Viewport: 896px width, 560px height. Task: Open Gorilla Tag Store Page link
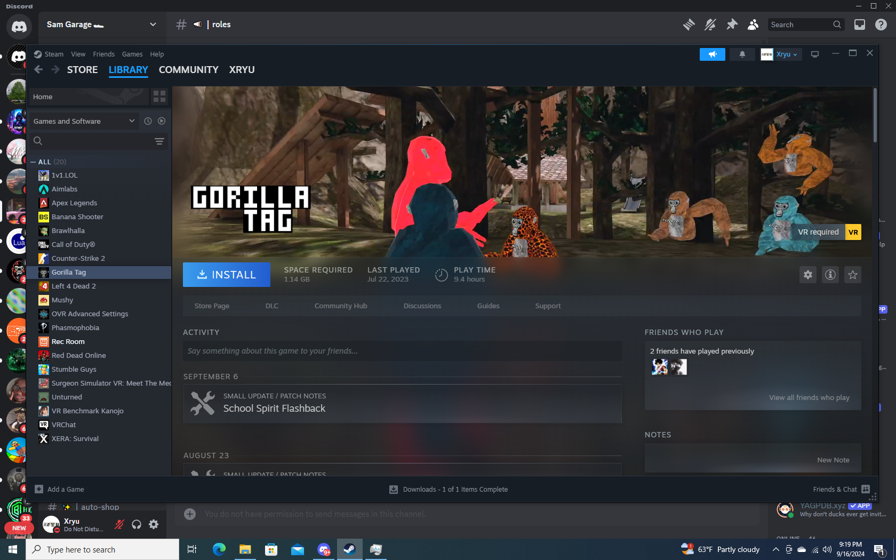(212, 306)
